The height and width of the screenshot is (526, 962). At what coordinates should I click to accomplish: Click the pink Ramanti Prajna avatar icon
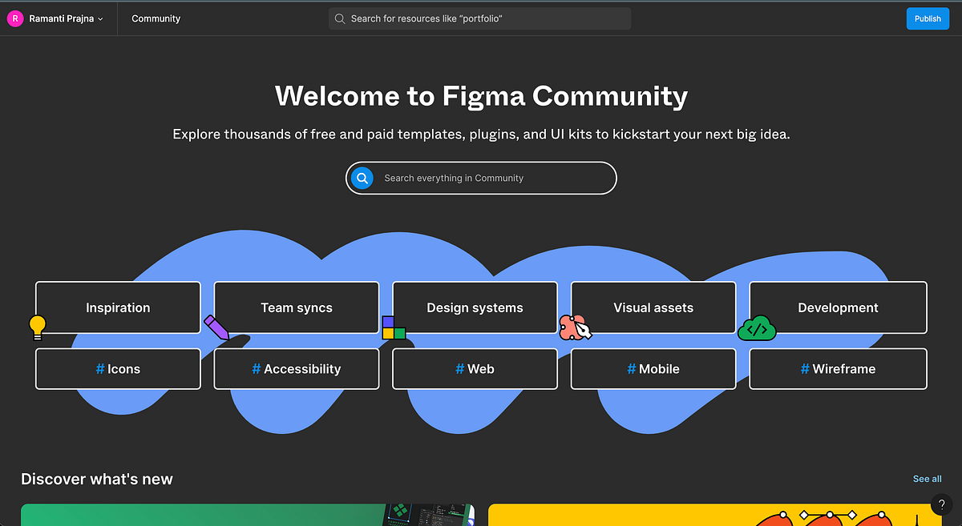click(x=14, y=18)
